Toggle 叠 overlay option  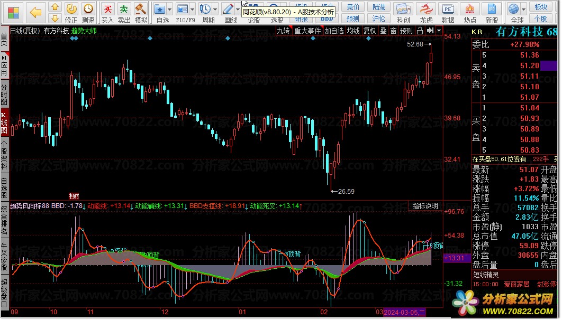point(383,31)
